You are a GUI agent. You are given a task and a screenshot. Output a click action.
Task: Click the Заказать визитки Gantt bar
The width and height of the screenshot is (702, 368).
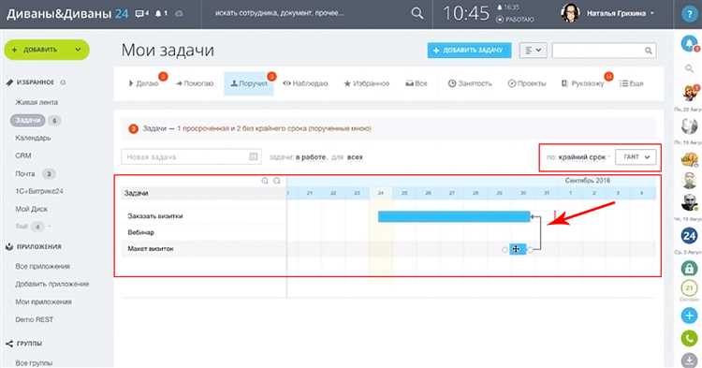454,216
